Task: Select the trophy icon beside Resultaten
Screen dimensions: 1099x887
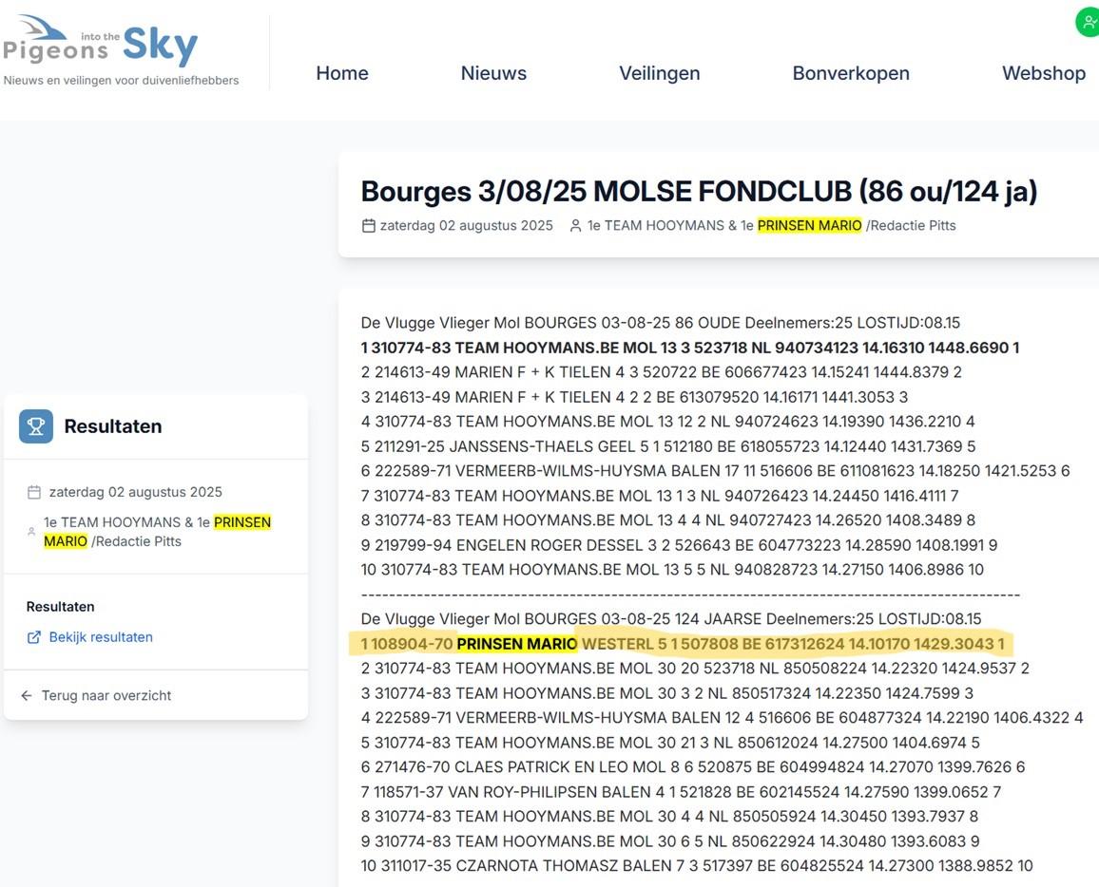Action: [35, 426]
